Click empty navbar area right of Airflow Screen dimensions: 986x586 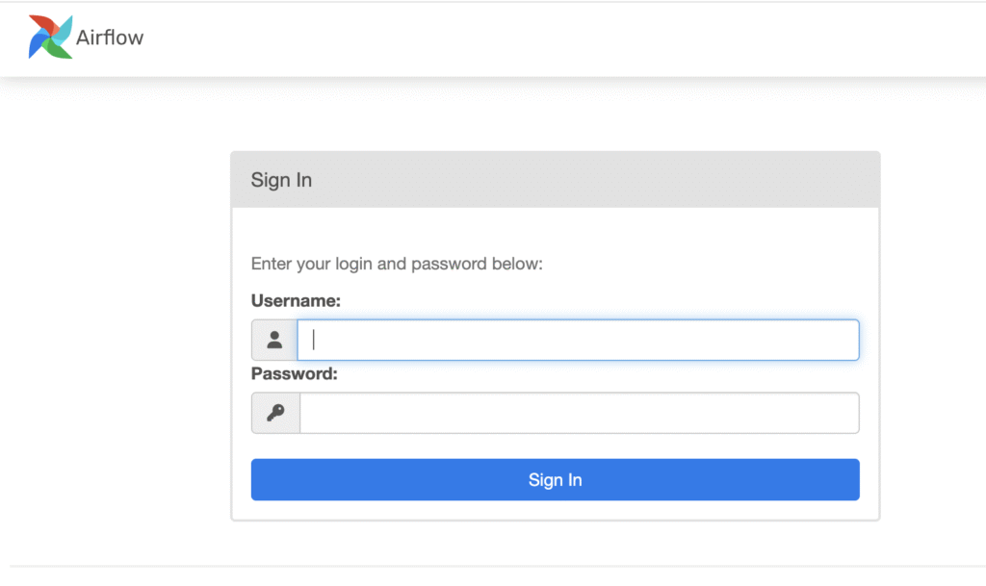coord(578,38)
